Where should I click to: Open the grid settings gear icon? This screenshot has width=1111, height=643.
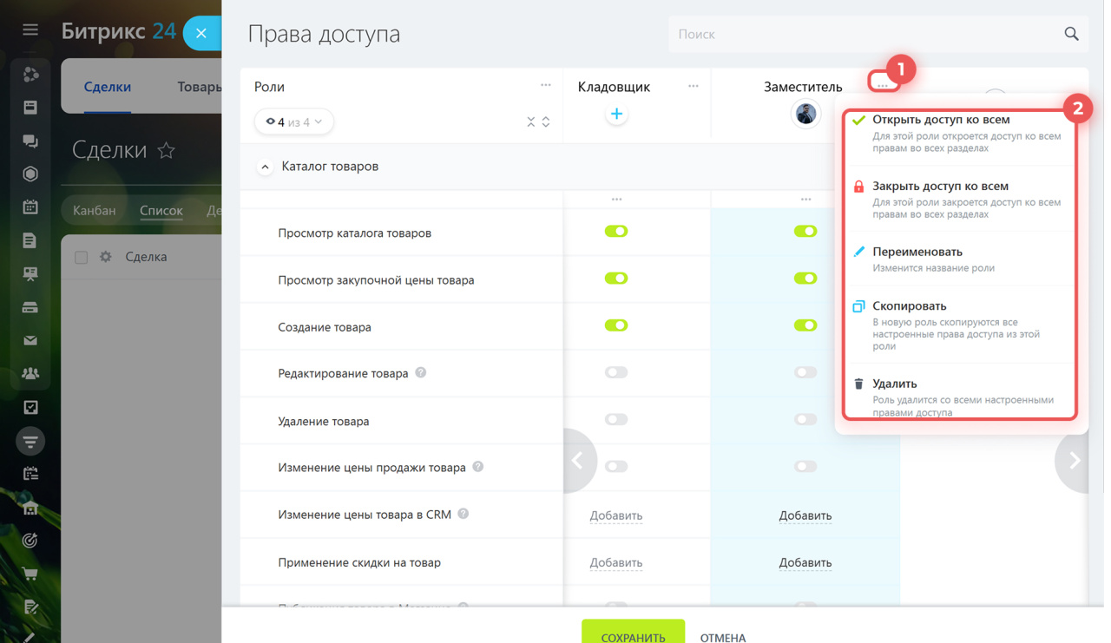106,257
